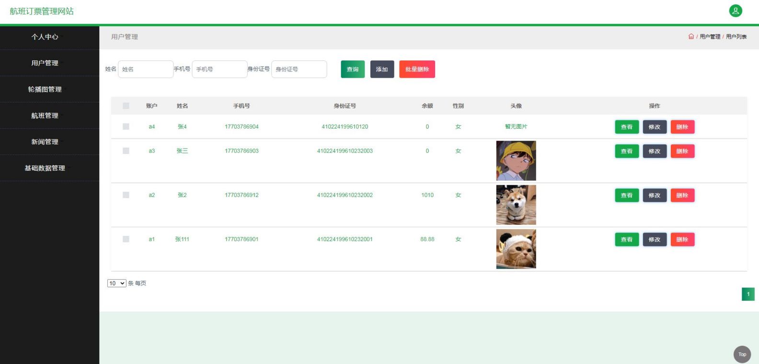Click the 批量删除 batch delete button
This screenshot has height=364, width=759.
coord(417,69)
